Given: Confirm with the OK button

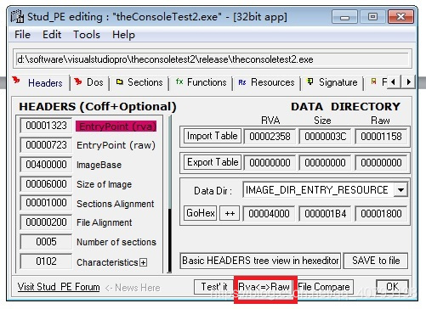Looking at the screenshot, I should click(x=392, y=287).
